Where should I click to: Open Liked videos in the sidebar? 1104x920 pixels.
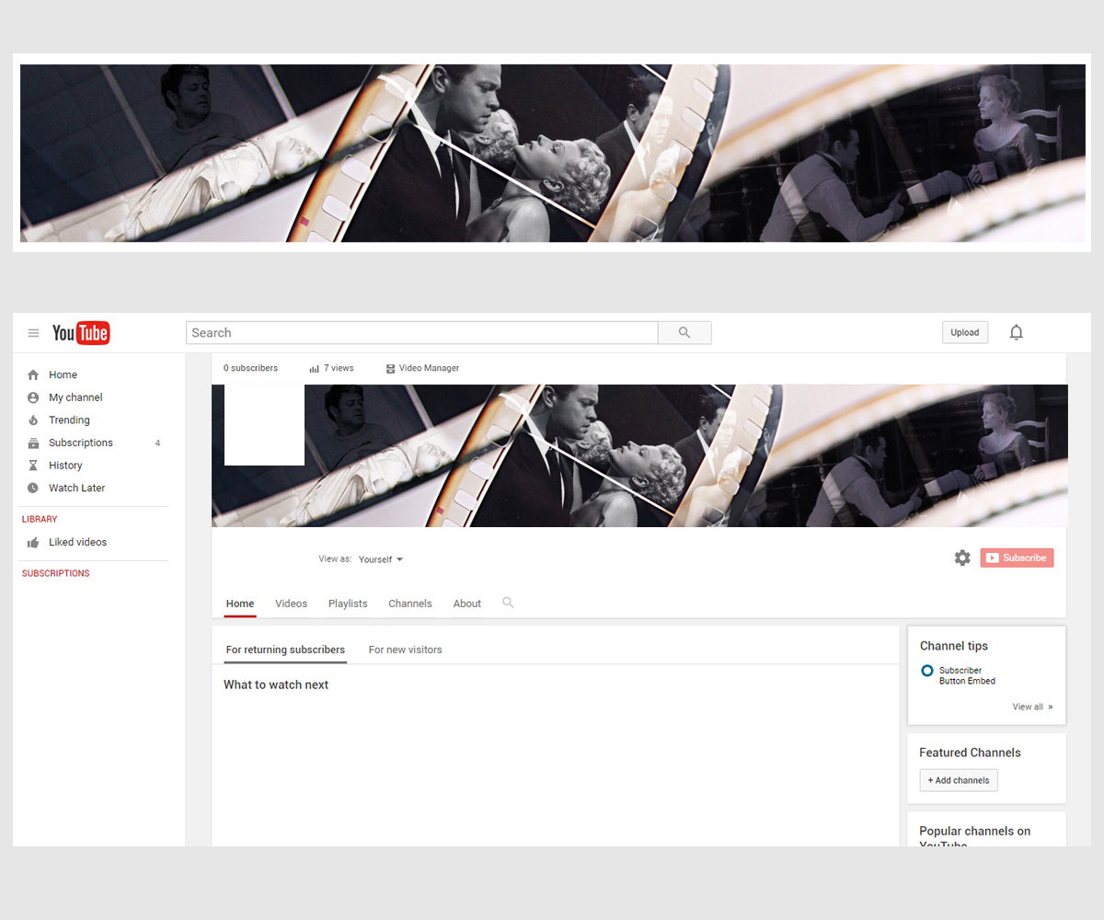[78, 542]
